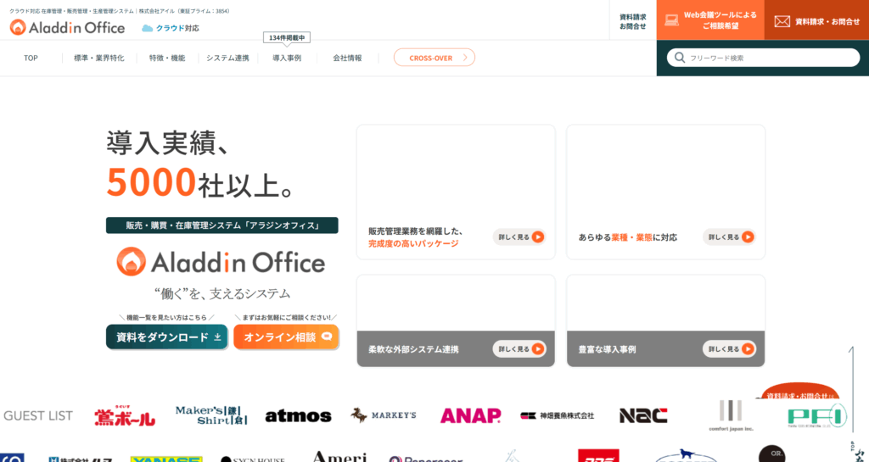This screenshot has height=462, width=869.
Task: Click the 豊富な導入事例 card title
Action: 607,350
